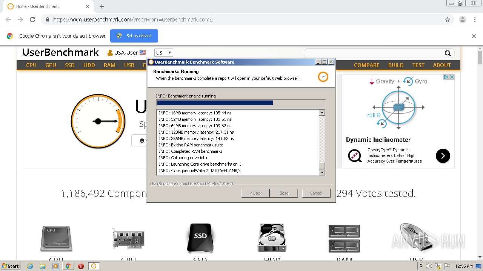Open the BUILD menu item
This screenshot has width=483, height=271.
(396, 65)
